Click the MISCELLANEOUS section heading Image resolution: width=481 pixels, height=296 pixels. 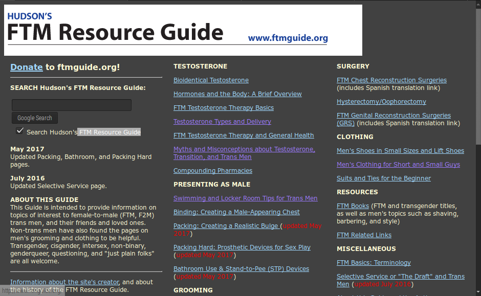pos(366,248)
